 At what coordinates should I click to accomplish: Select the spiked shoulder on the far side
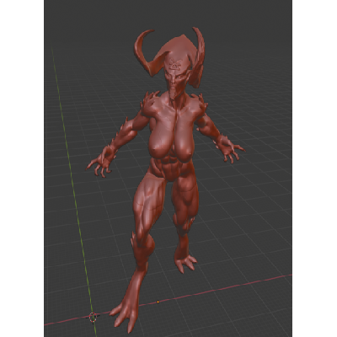coord(200,104)
